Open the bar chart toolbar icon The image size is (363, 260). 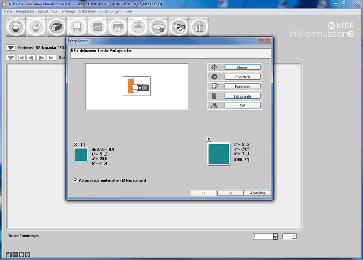pyautogui.click(x=199, y=27)
